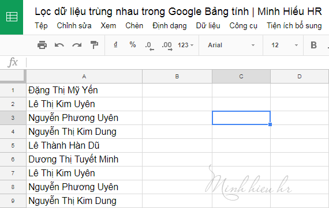Select cell A4 "Nguyễn Thị Kim Dung"

click(x=84, y=132)
